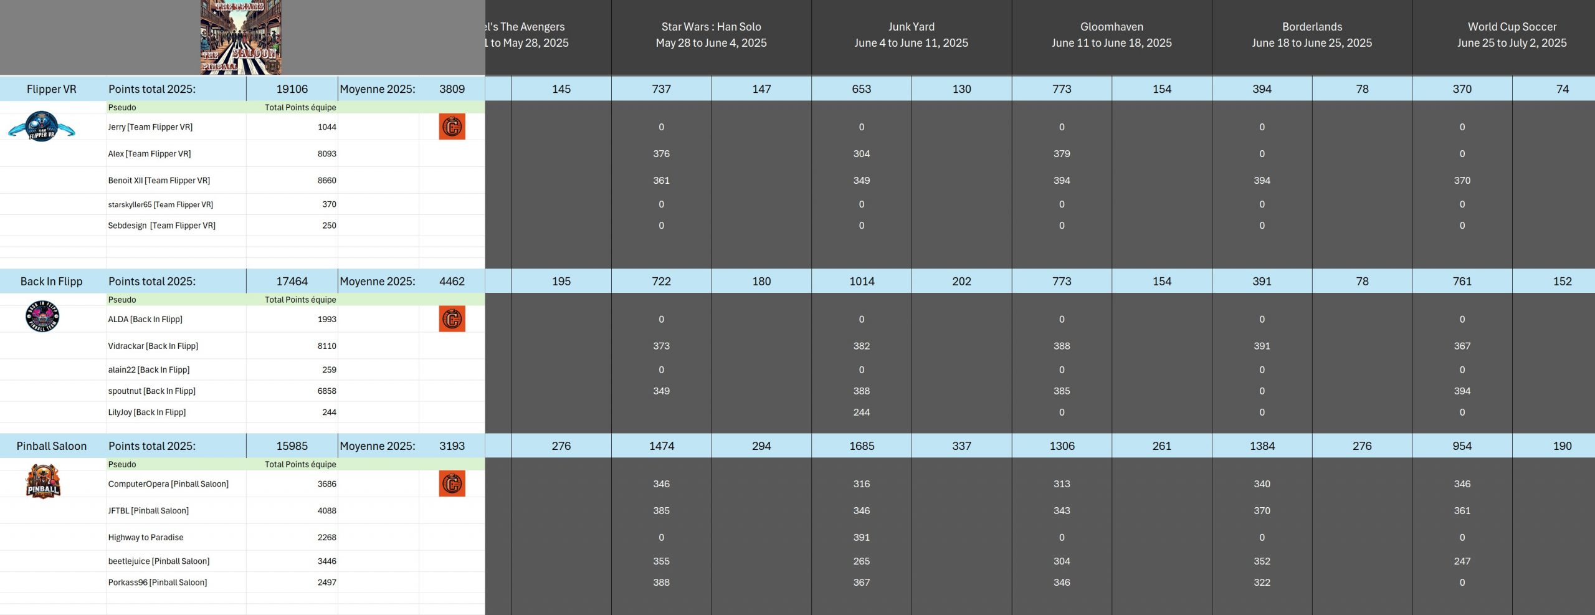
Task: Click the Flipper VR team name cell
Action: pos(52,89)
